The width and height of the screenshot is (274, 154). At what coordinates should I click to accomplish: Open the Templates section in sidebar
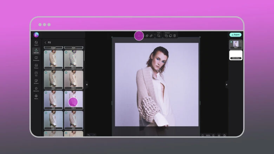click(x=36, y=58)
